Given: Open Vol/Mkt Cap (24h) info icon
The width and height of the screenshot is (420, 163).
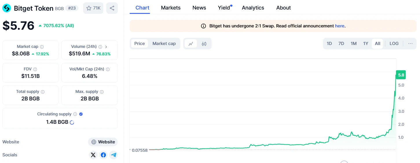Looking at the screenshot, I should [108, 69].
